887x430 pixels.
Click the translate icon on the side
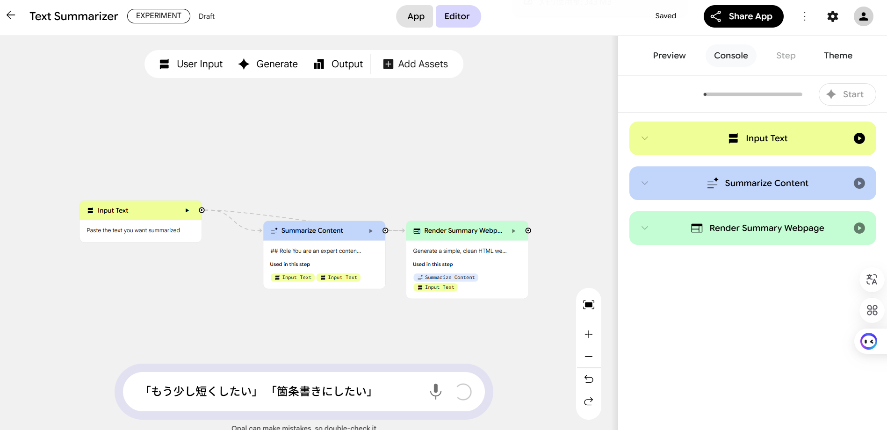(x=872, y=279)
